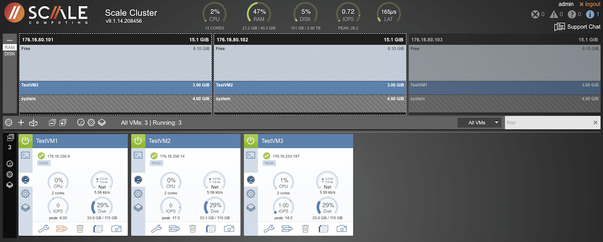603x242 pixels.
Task: Expand all VM cards from the toolbar
Action: click(x=63, y=122)
